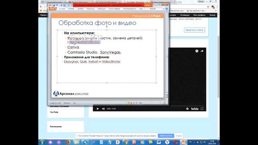This screenshot has width=258, height=145.
Task: Open the zoom percentage dialog
Action: 140,103
